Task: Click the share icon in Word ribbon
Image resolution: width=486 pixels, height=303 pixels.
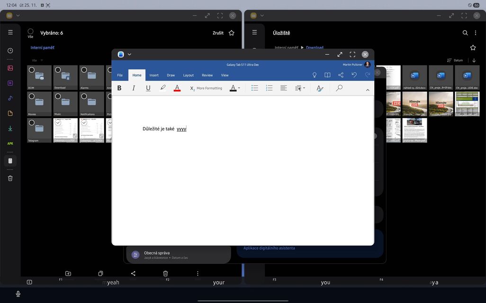Action: point(341,75)
